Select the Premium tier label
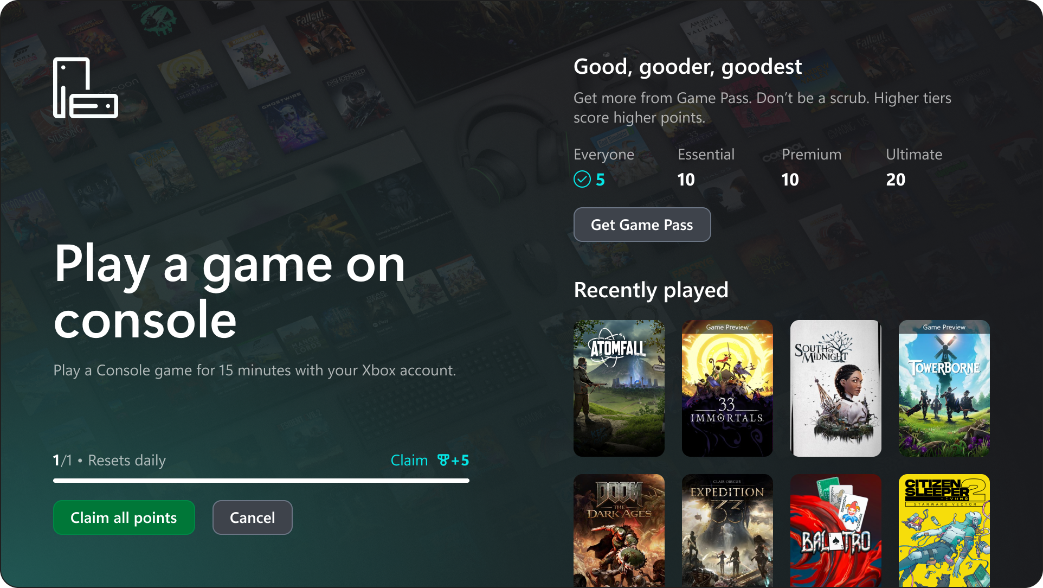This screenshot has width=1043, height=588. pos(811,155)
